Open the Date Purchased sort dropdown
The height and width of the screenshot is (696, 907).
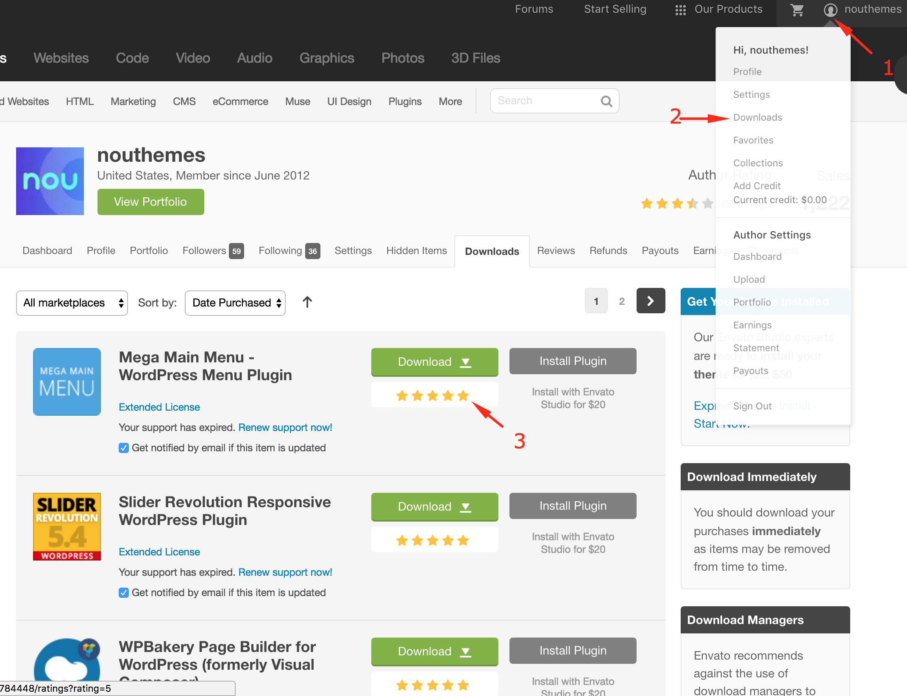(235, 303)
